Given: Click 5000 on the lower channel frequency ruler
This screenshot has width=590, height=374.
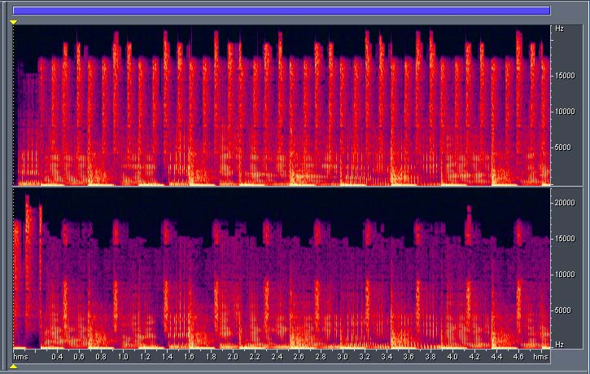Looking at the screenshot, I should pyautogui.click(x=563, y=310).
